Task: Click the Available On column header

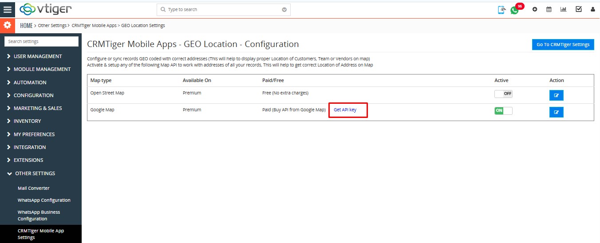Action: 197,80
